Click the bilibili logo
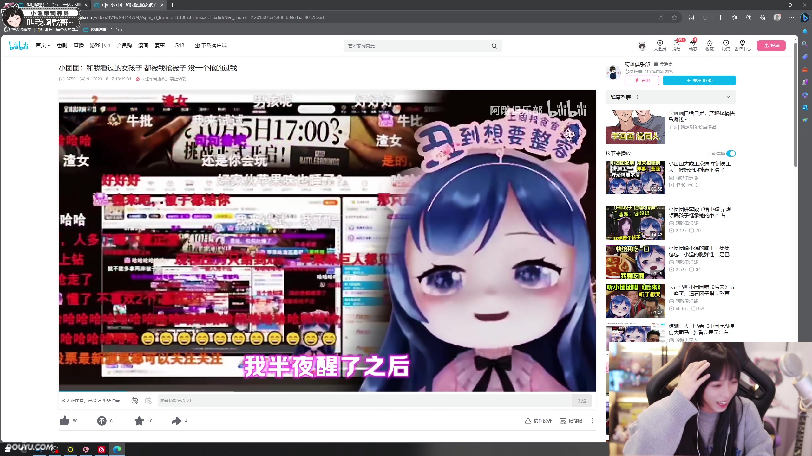 [19, 46]
